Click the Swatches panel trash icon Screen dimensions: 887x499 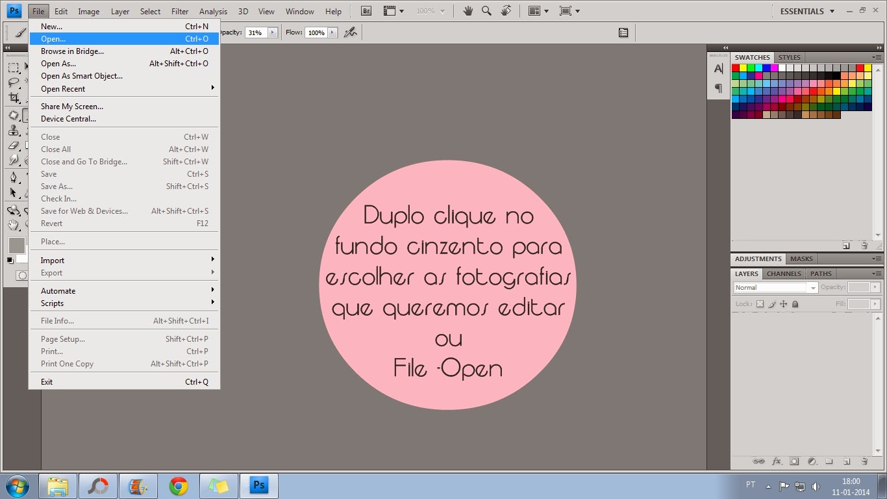coord(864,246)
